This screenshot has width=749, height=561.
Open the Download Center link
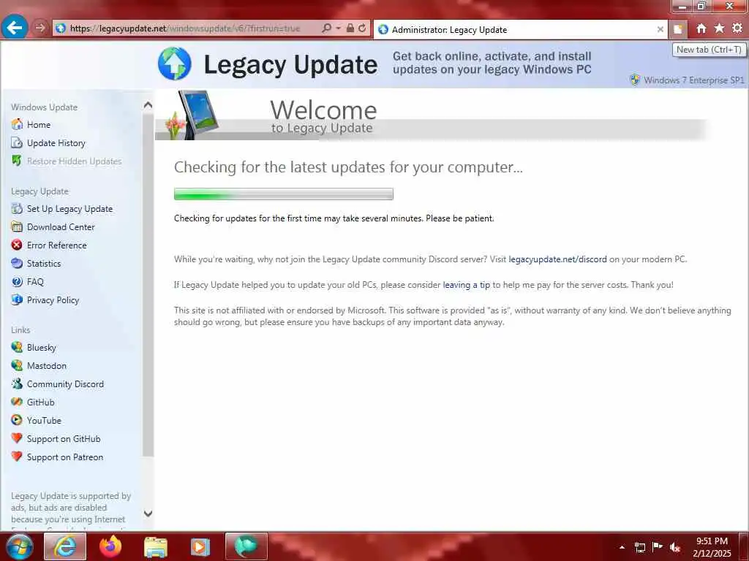click(61, 227)
